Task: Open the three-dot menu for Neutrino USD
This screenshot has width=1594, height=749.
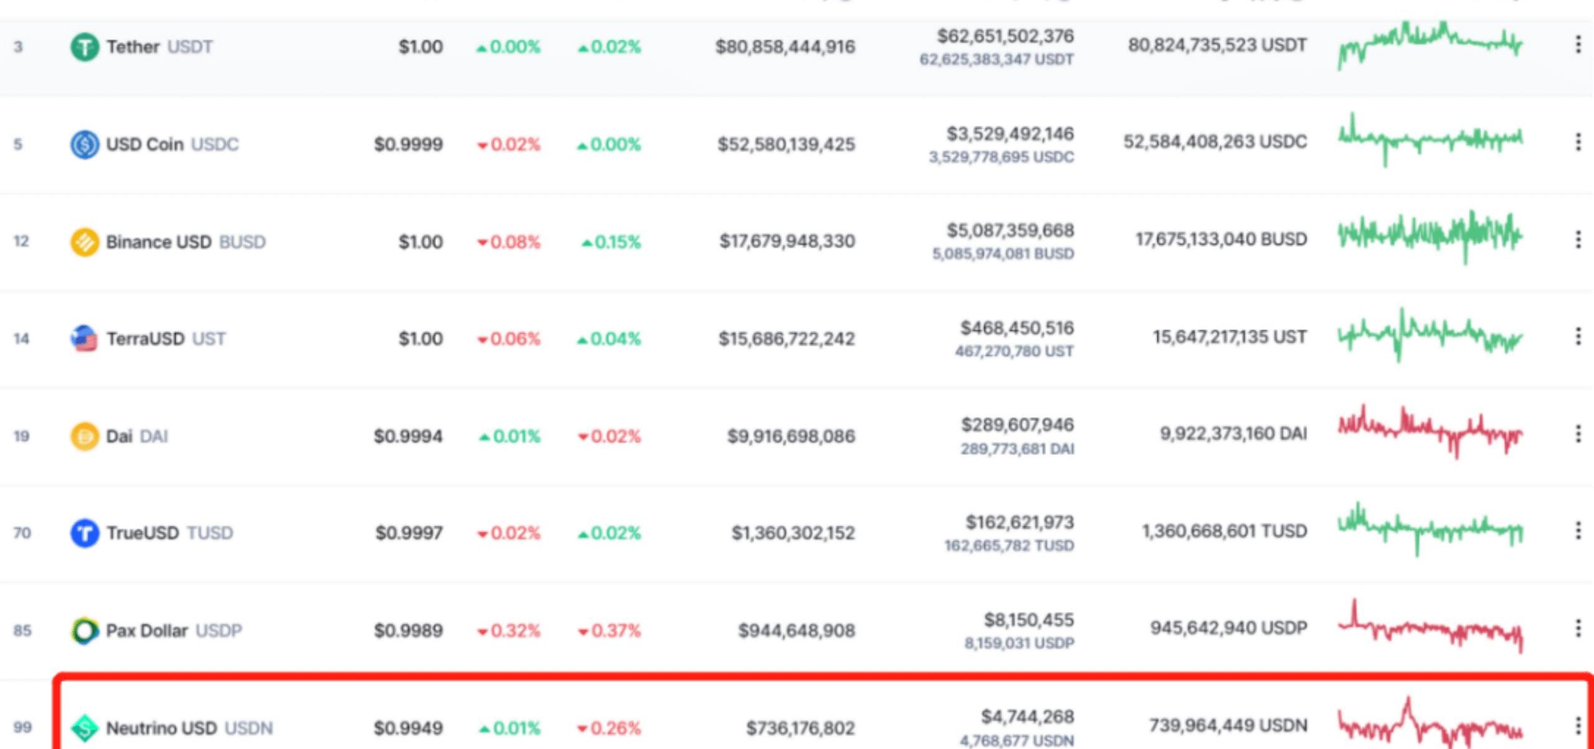Action: (1578, 725)
